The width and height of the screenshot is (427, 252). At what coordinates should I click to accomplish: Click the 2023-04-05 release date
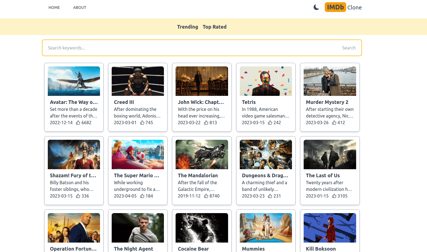[x=125, y=196]
